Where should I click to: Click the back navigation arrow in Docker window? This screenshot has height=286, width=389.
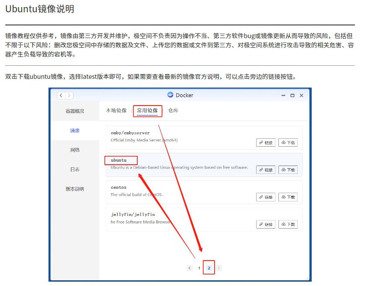(61, 95)
